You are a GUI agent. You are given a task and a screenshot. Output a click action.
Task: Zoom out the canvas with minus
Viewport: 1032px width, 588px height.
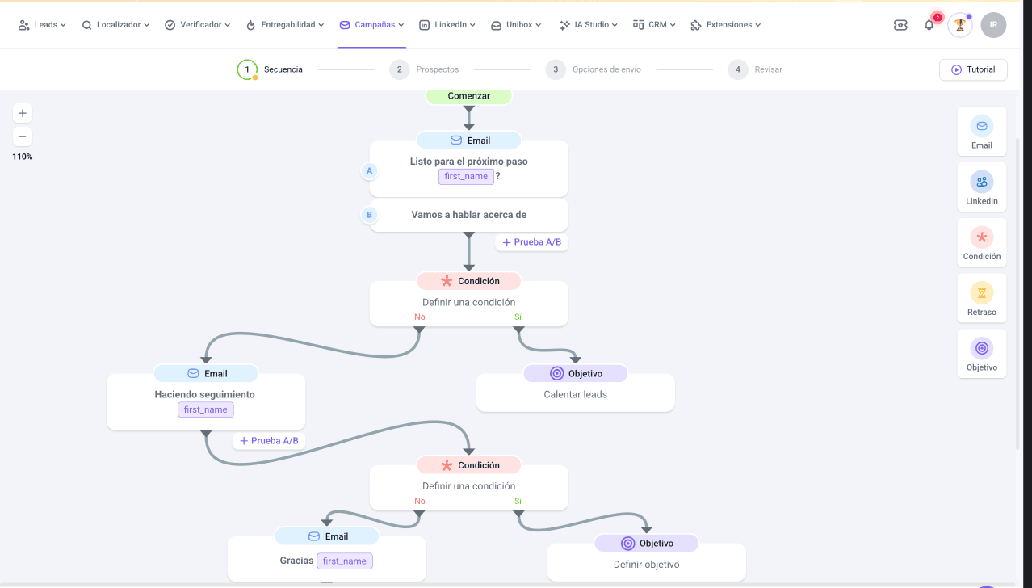(x=23, y=136)
